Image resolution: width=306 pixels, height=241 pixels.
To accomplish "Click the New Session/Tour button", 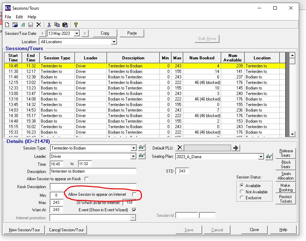I will pos(24,230).
